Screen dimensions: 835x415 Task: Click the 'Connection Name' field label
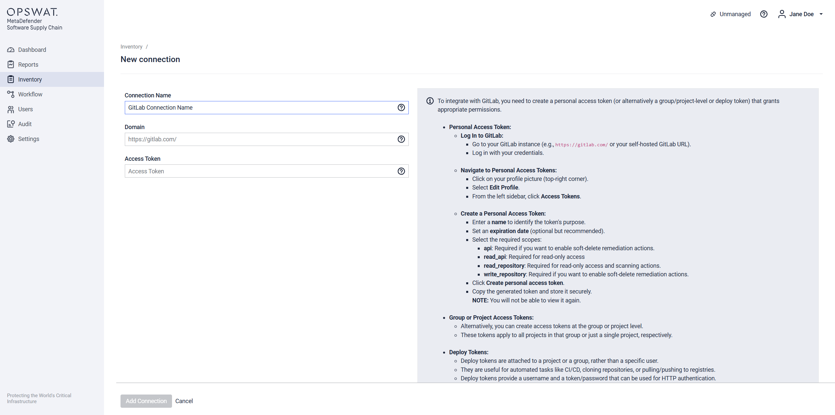tap(148, 95)
